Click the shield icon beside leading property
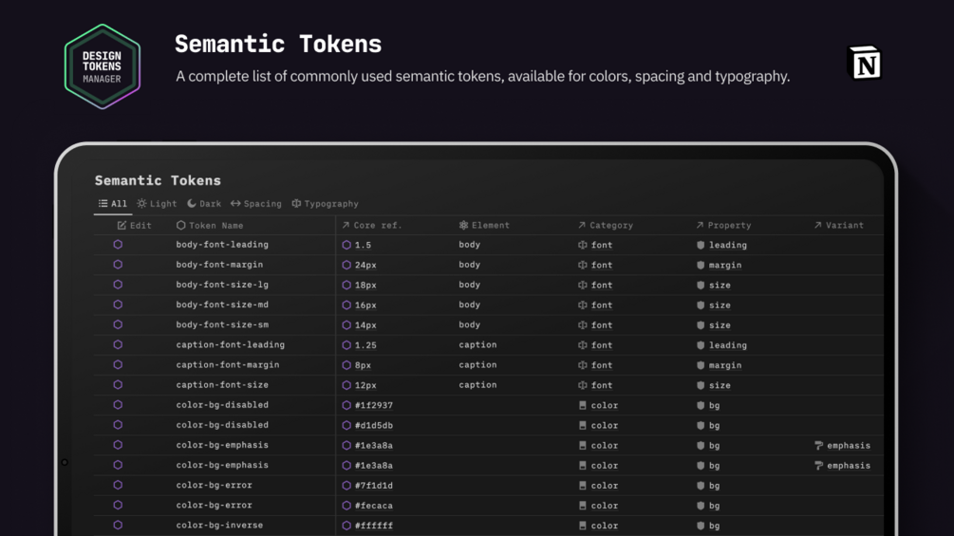954x536 pixels. pyautogui.click(x=701, y=245)
